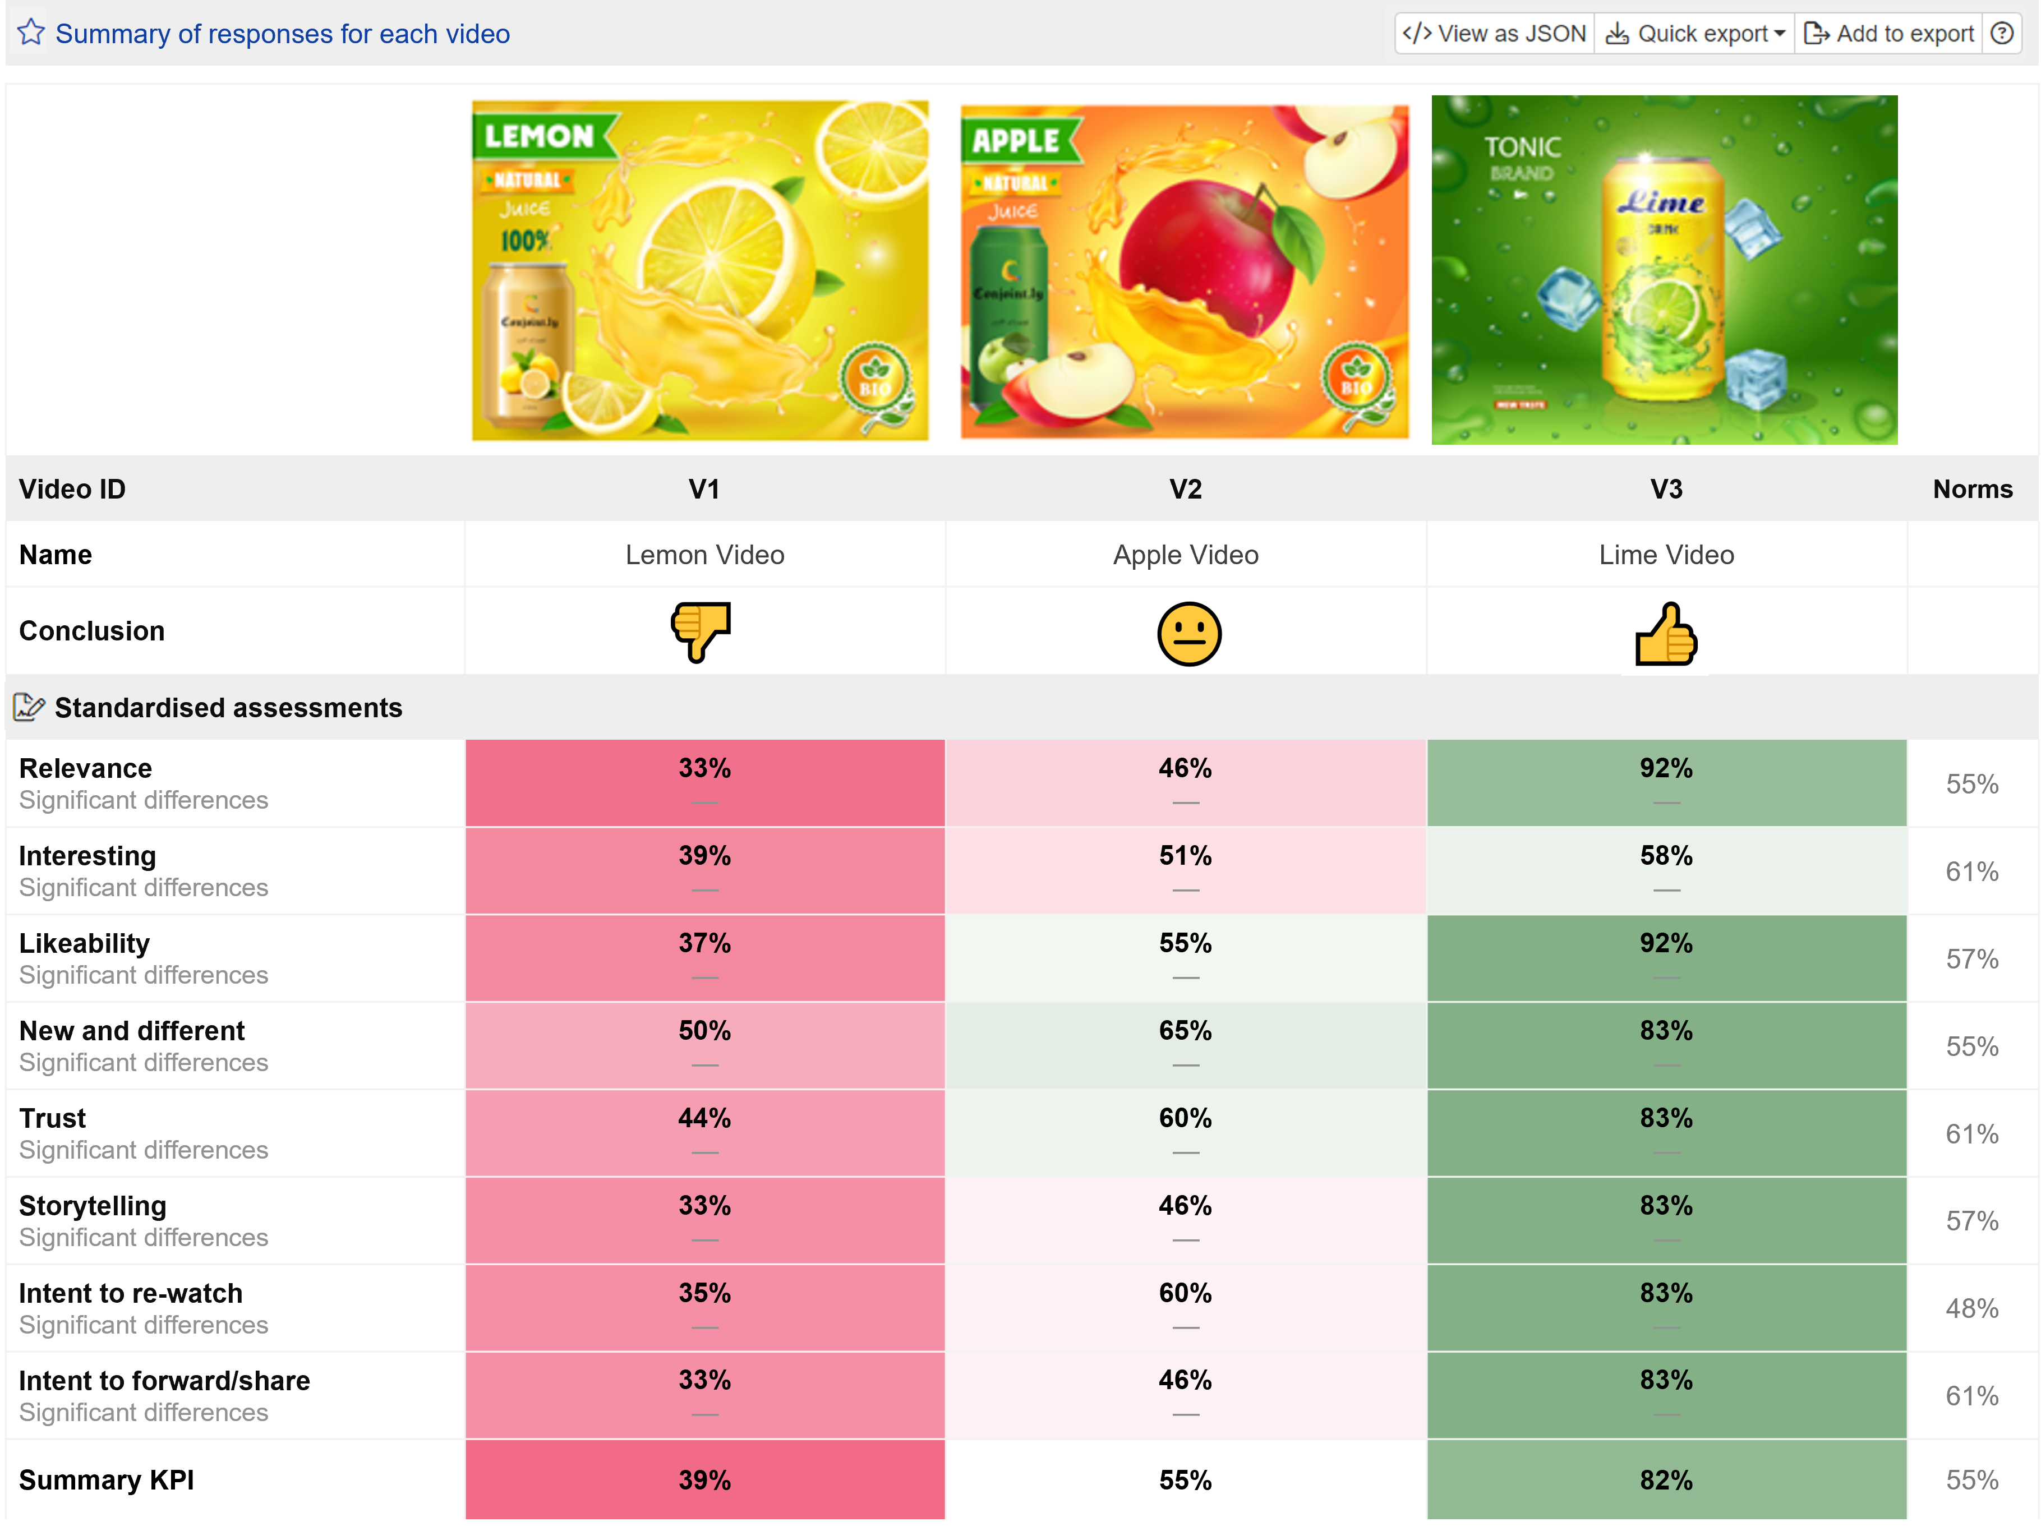The height and width of the screenshot is (1531, 2041).
Task: Click the V2 column header
Action: point(1185,488)
